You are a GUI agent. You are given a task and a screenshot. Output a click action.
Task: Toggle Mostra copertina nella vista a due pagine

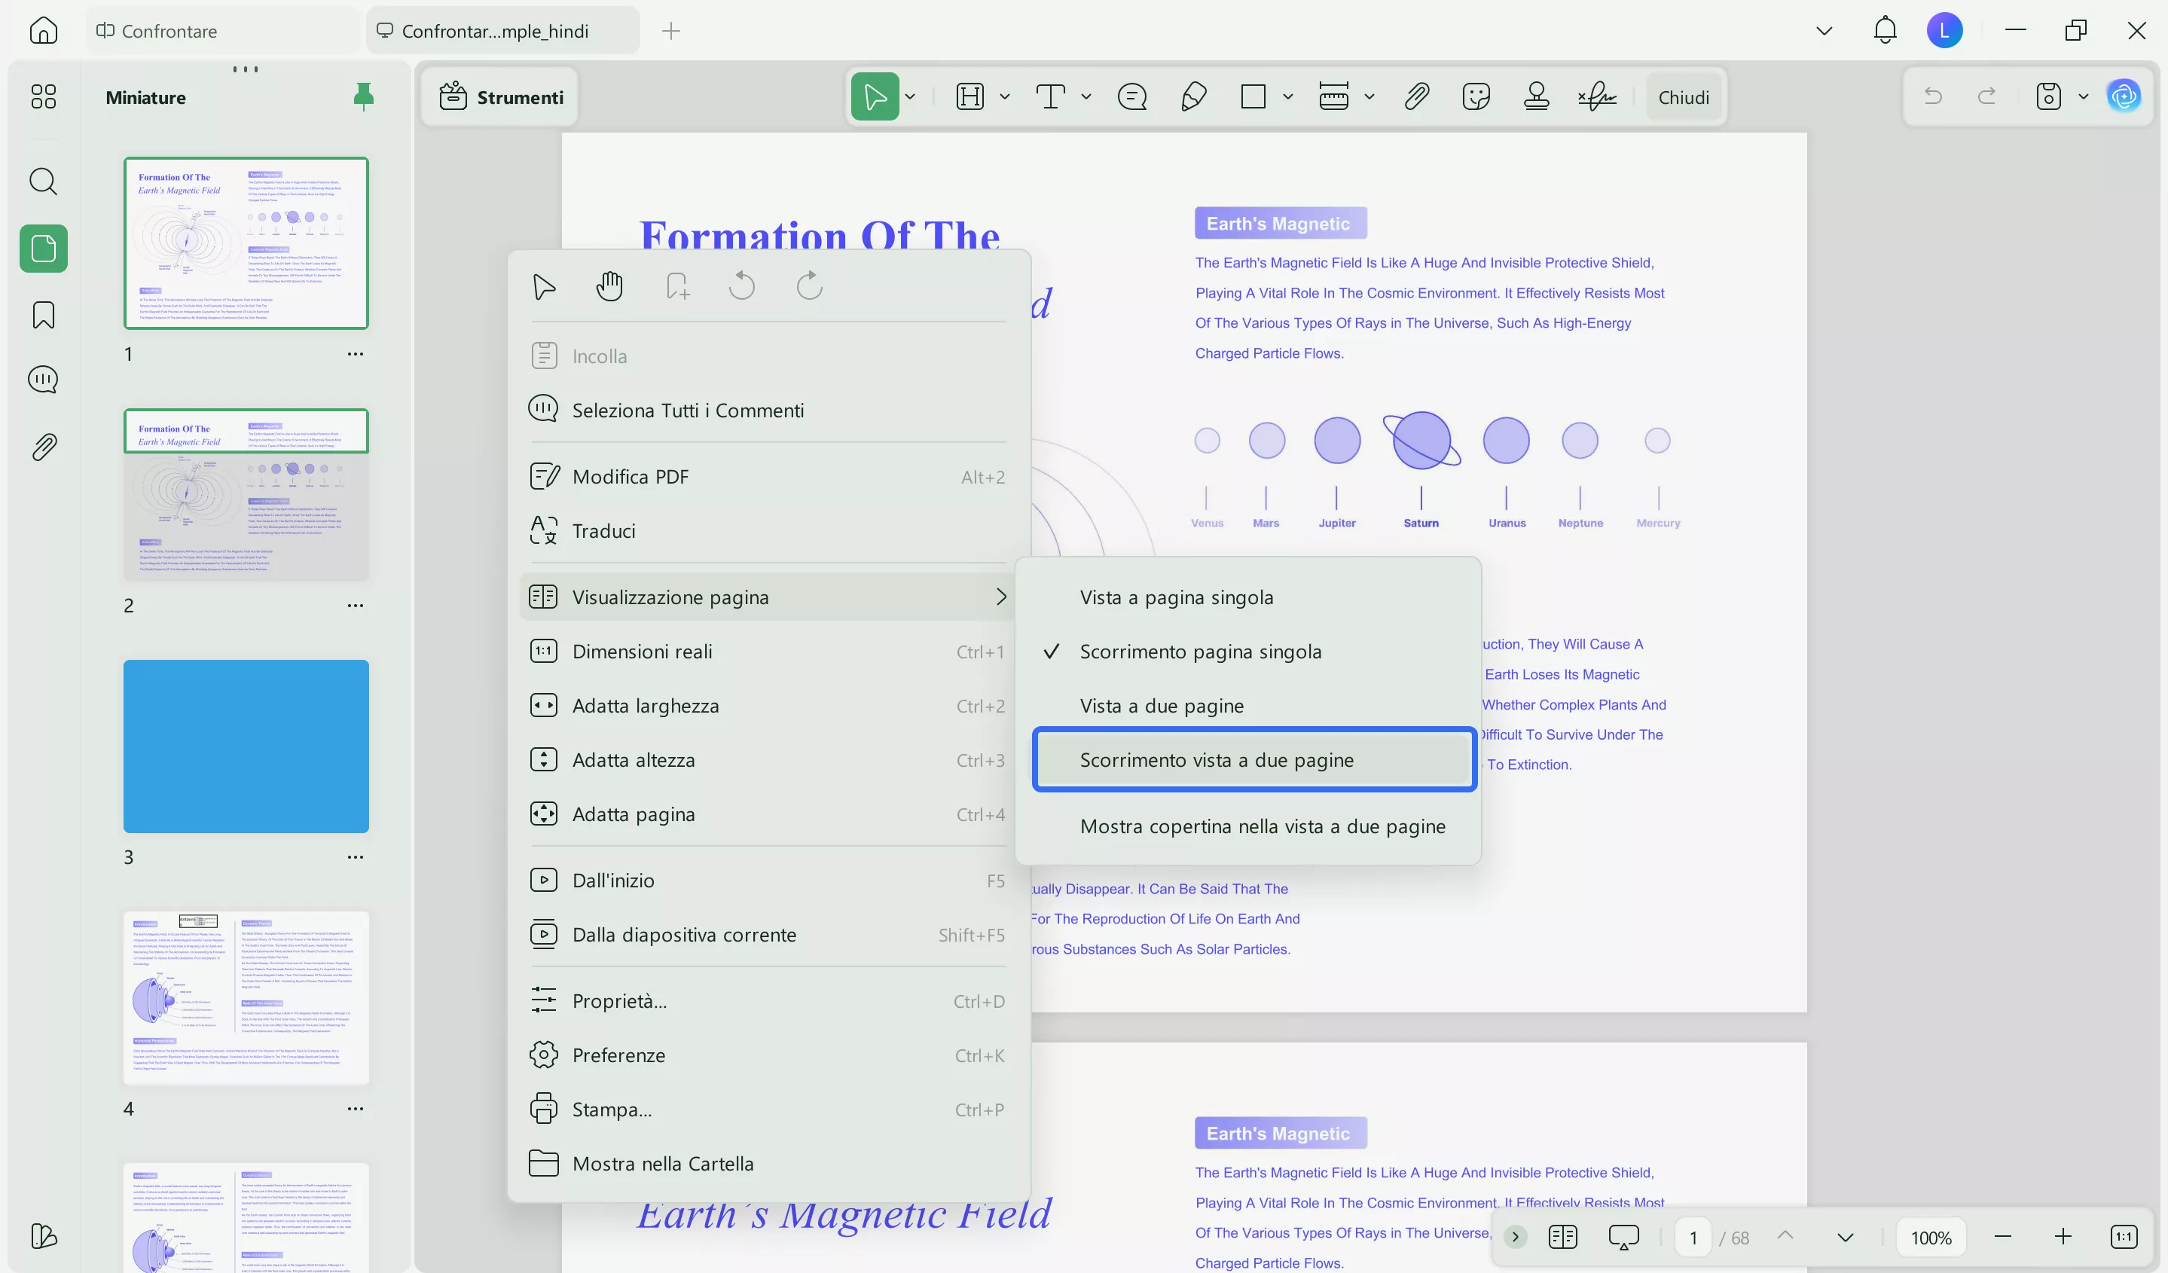click(x=1262, y=826)
